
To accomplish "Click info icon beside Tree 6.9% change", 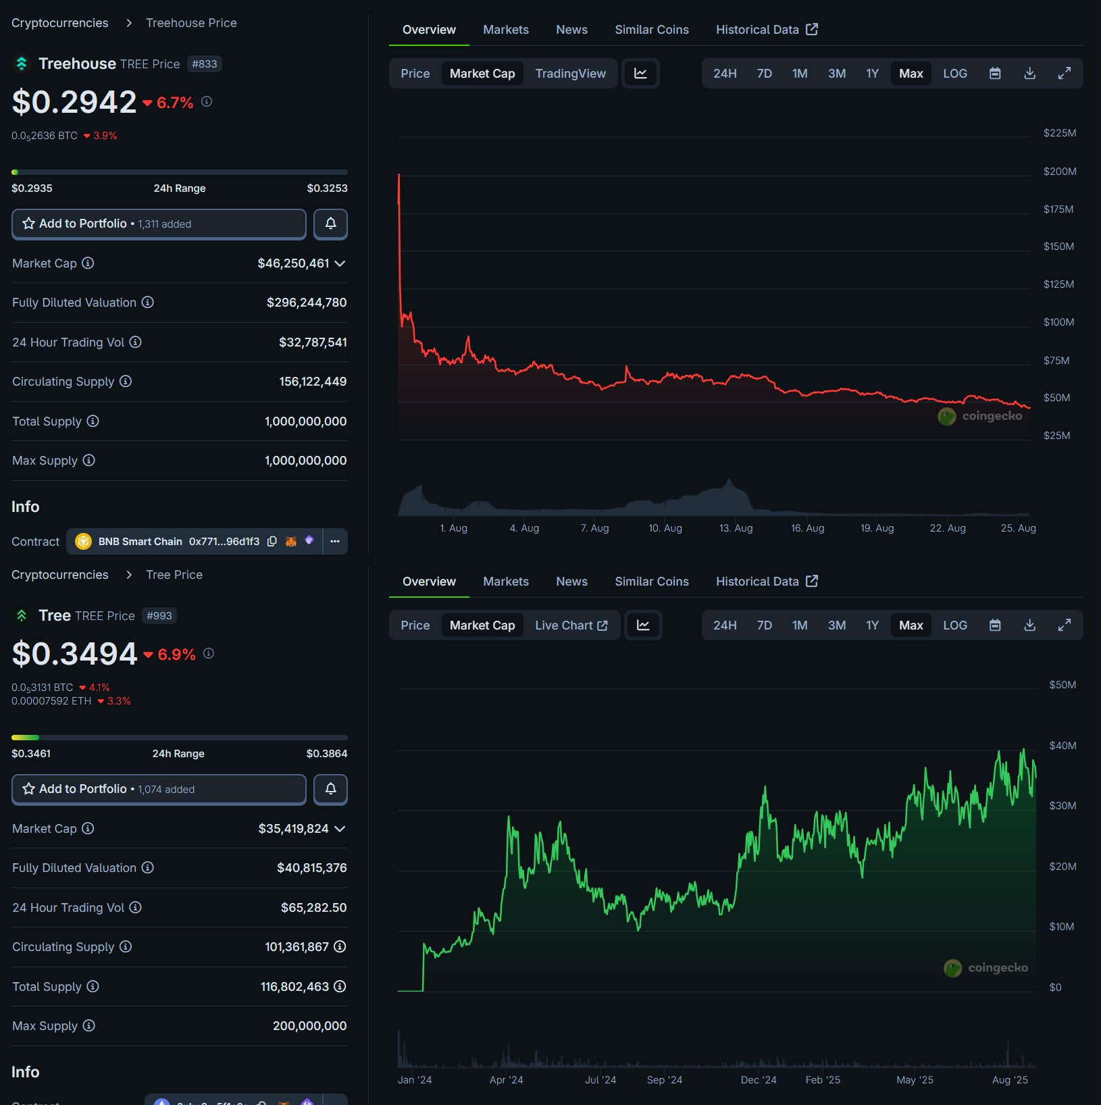I will tap(209, 653).
